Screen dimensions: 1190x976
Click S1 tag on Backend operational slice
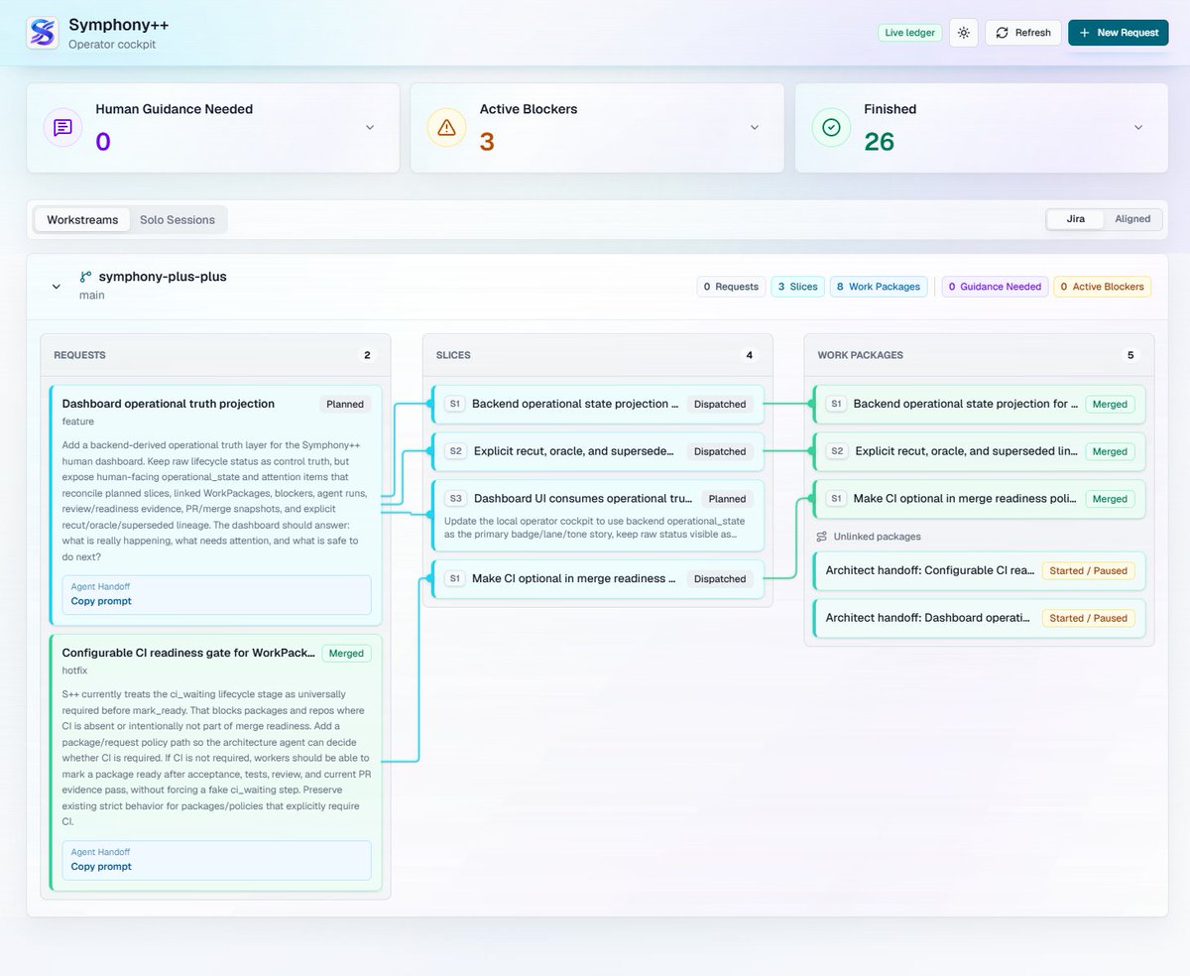pyautogui.click(x=455, y=404)
